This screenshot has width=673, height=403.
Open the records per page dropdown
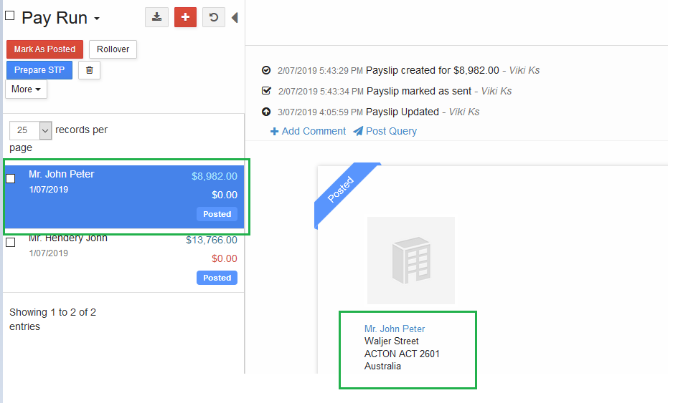click(30, 130)
